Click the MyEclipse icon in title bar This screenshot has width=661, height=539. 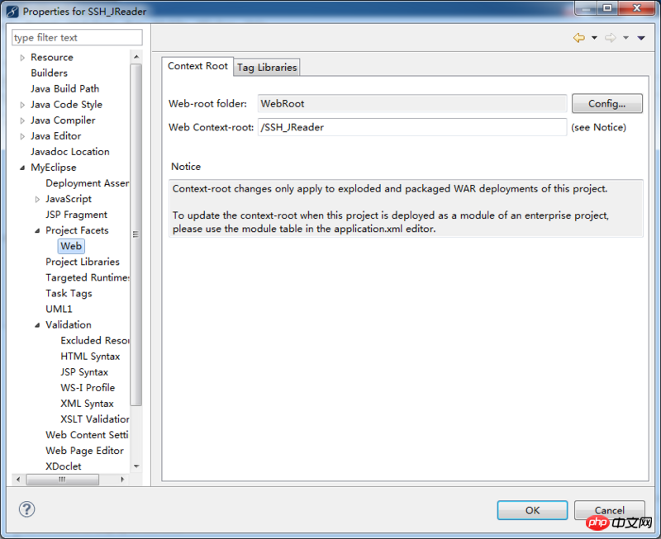coord(12,12)
